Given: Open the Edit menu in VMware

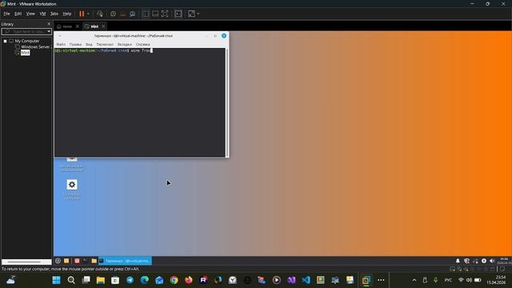Looking at the screenshot, I should tap(18, 14).
